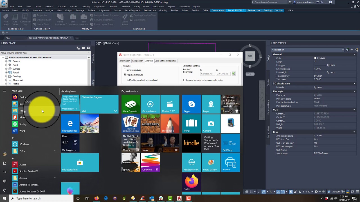Expand the General node in Toolspace
The image size is (360, 202).
pyautogui.click(x=6, y=61)
